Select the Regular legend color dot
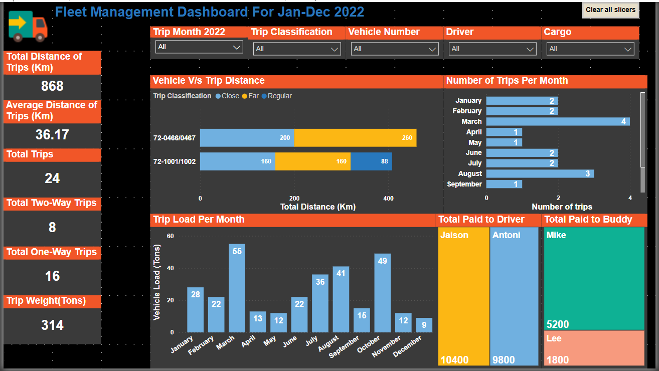659x371 pixels. click(264, 96)
